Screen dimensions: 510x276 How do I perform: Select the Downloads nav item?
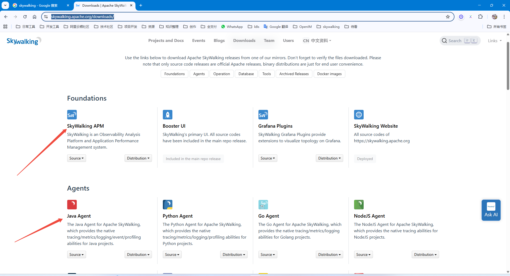point(244,41)
